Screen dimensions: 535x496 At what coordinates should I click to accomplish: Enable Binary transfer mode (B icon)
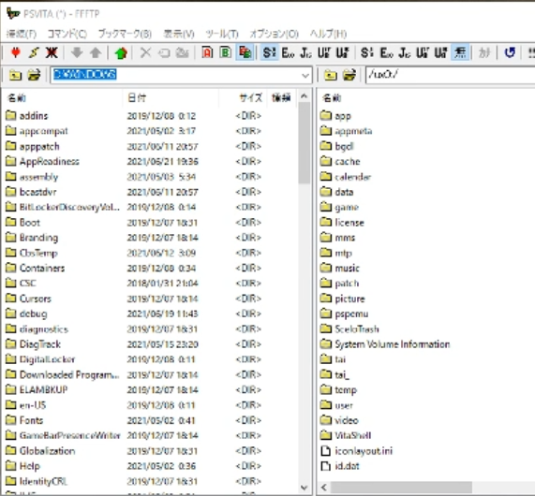point(226,52)
